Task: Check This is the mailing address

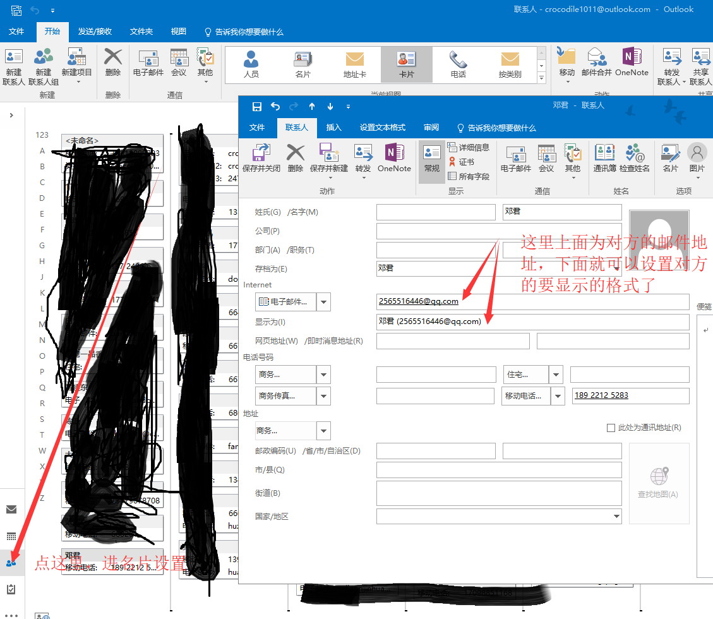Action: click(x=611, y=428)
